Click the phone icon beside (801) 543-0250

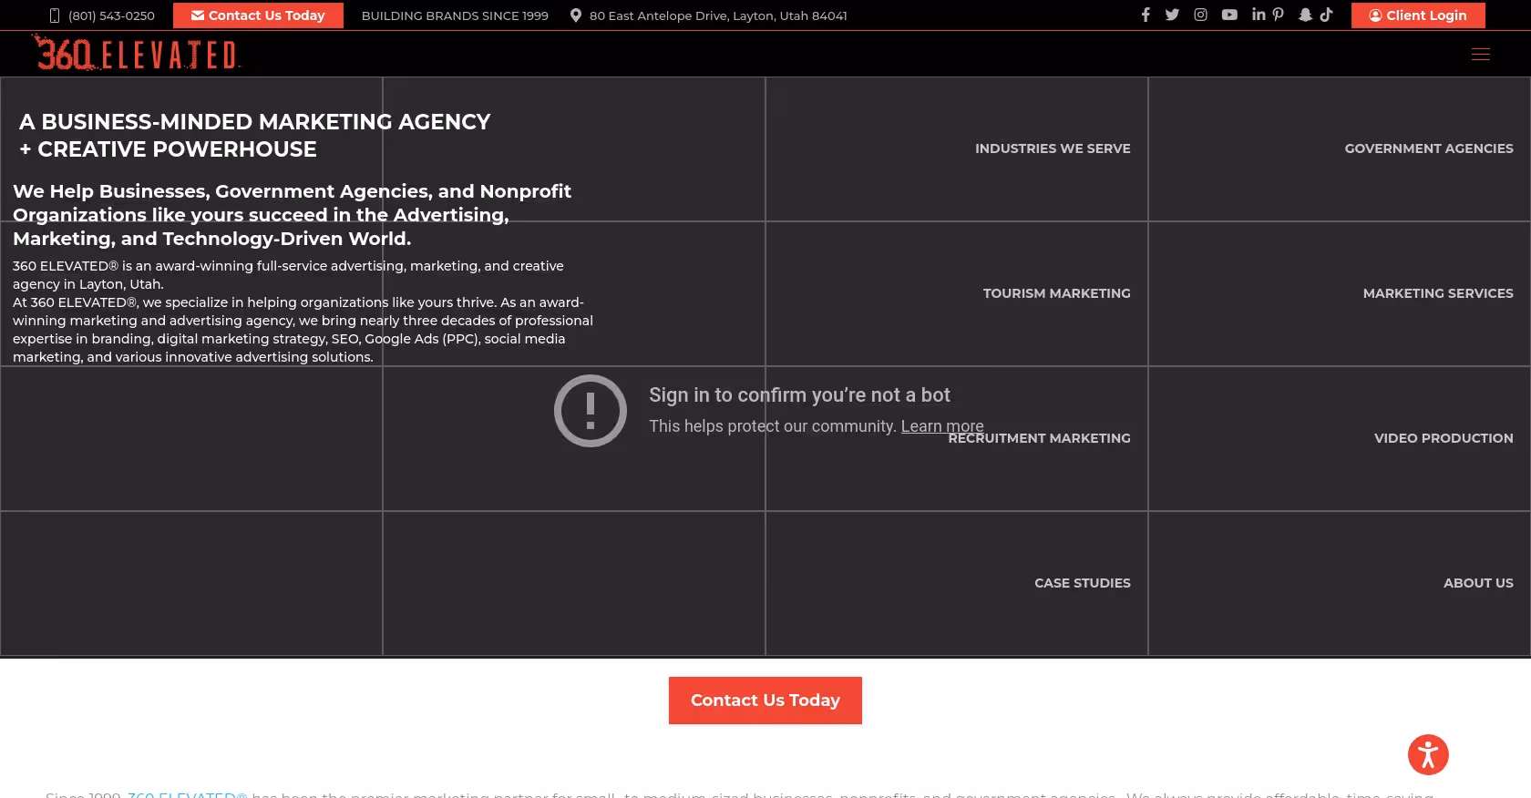[x=55, y=15]
